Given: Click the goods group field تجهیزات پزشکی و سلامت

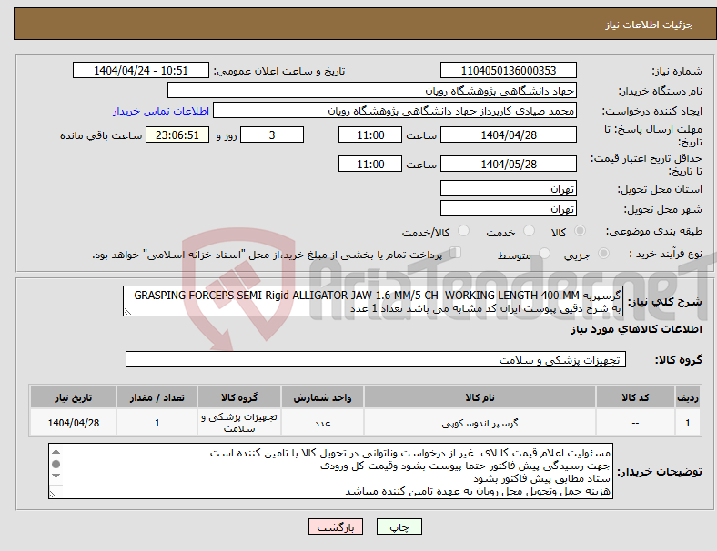Looking at the screenshot, I should click(376, 359).
